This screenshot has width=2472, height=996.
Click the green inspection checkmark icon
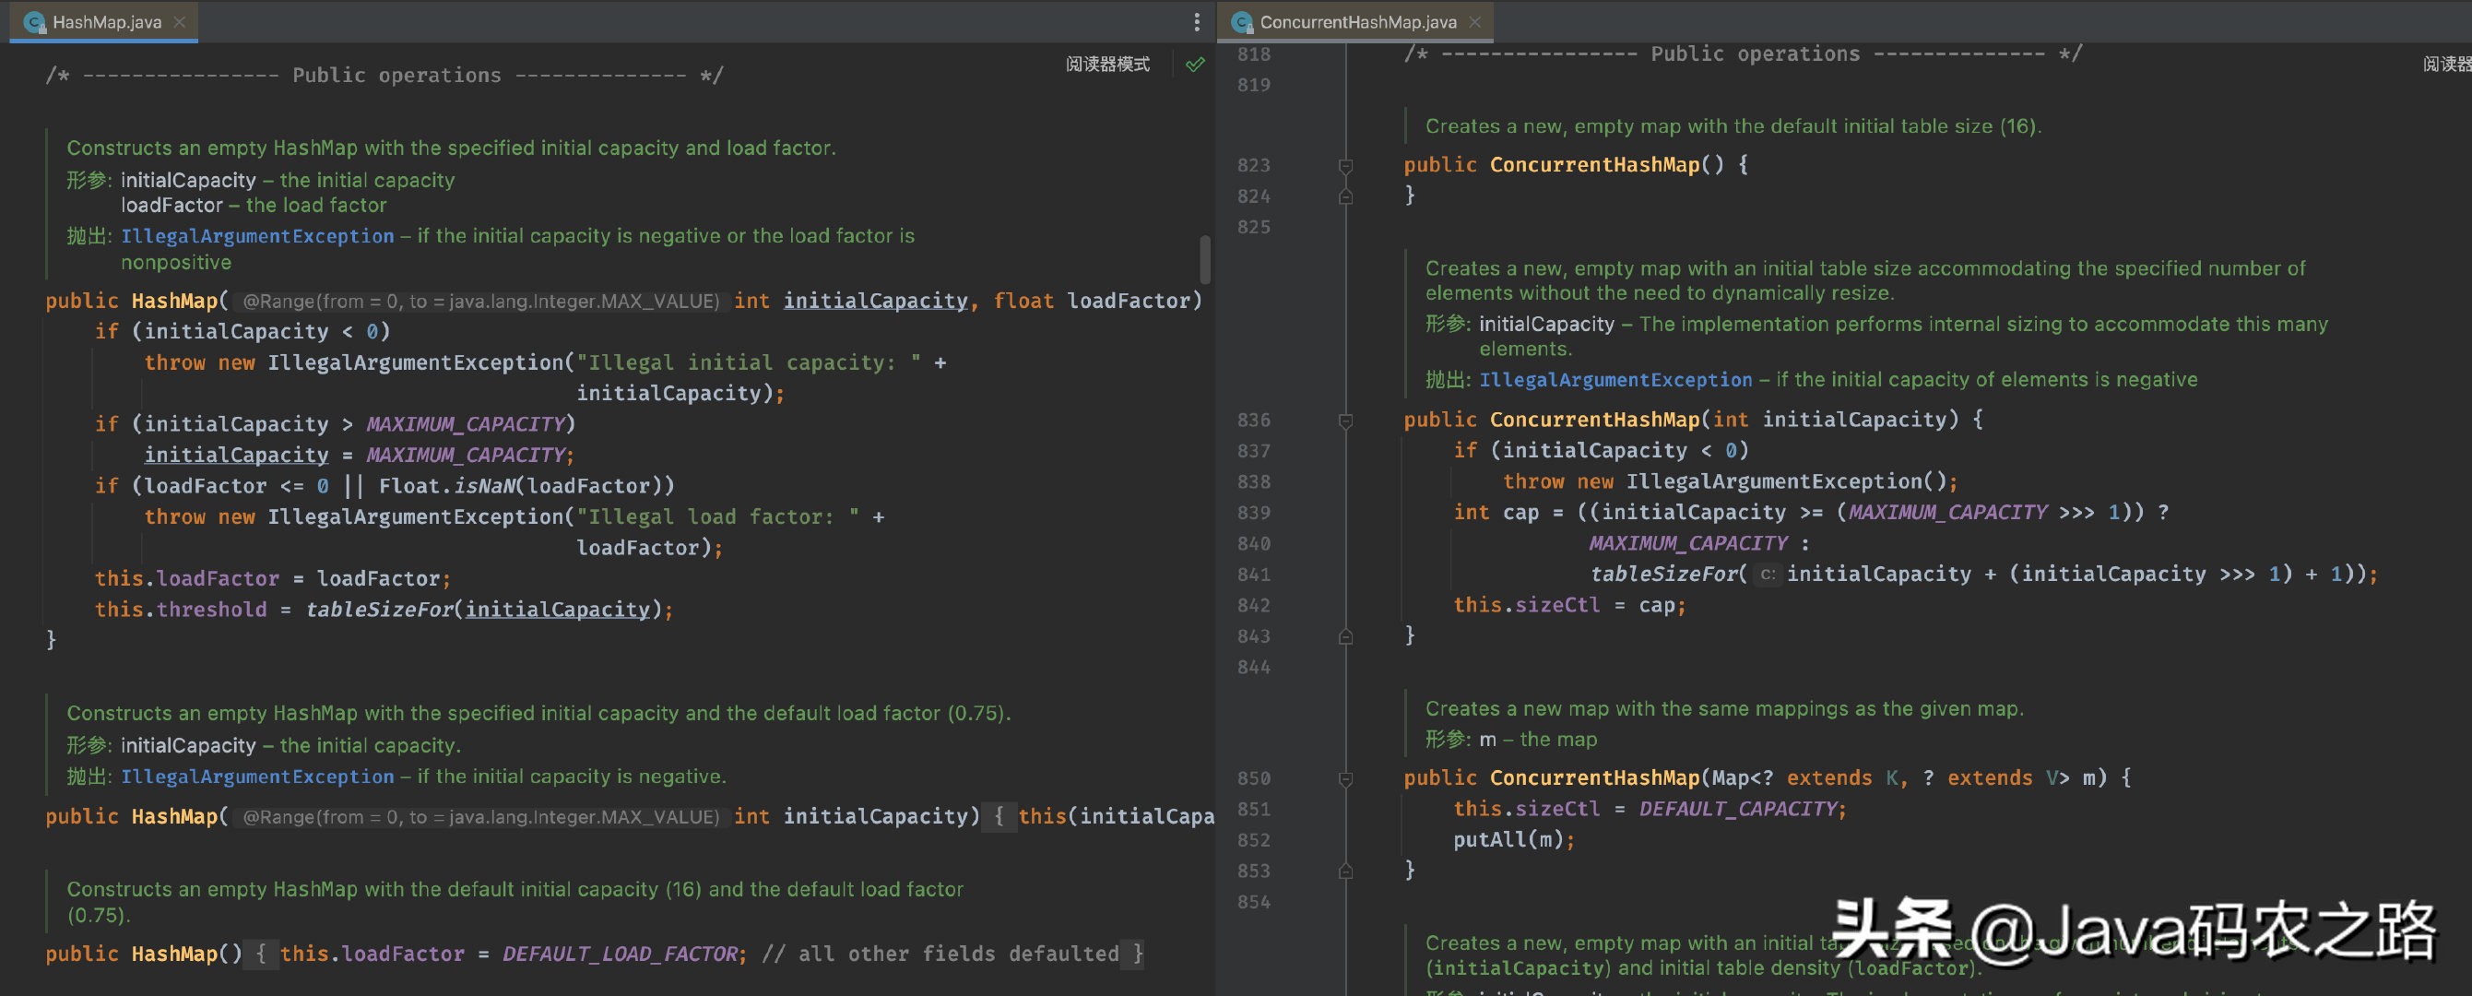click(x=1195, y=65)
